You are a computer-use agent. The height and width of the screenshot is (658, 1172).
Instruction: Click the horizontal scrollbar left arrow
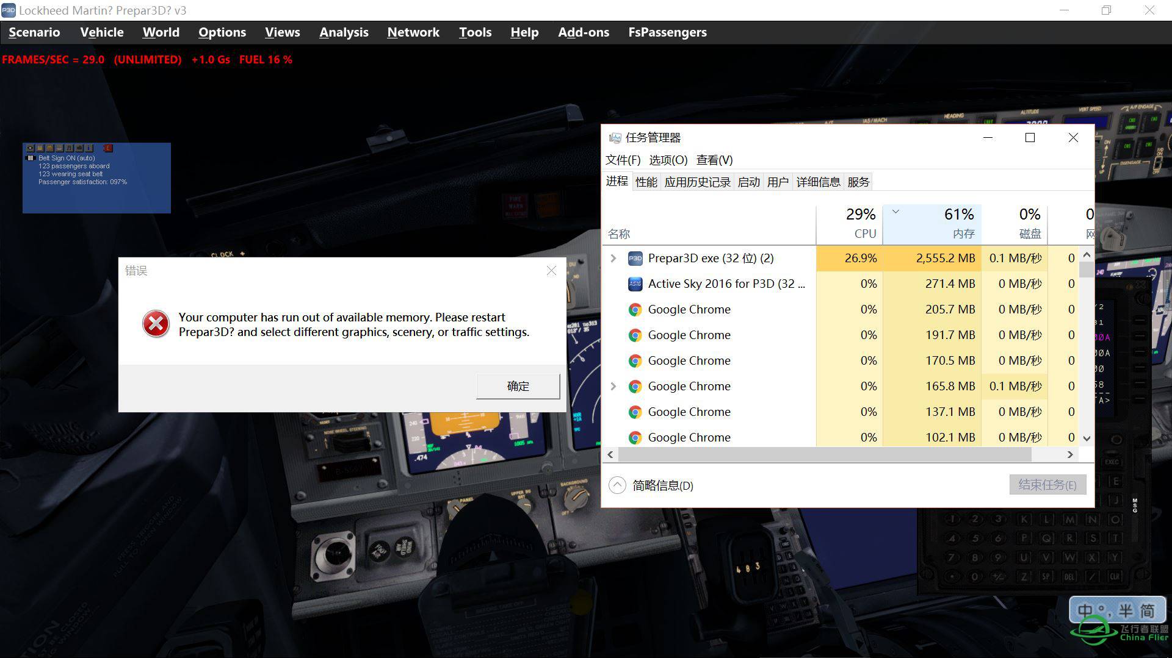coord(610,454)
